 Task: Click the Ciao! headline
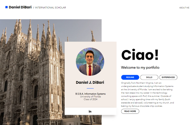(140, 55)
